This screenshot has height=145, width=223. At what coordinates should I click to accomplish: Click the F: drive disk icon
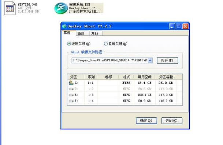tap(71, 101)
